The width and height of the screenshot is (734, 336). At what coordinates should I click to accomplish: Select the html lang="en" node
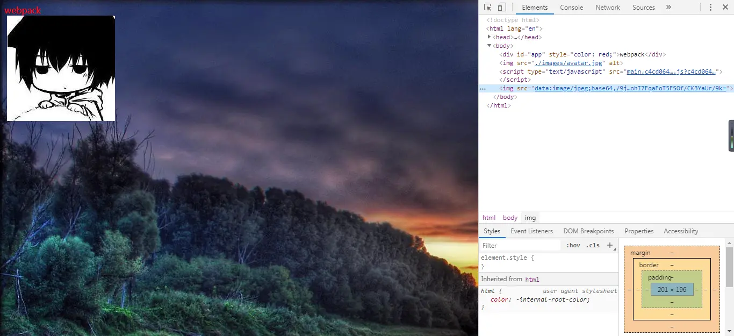coord(514,28)
